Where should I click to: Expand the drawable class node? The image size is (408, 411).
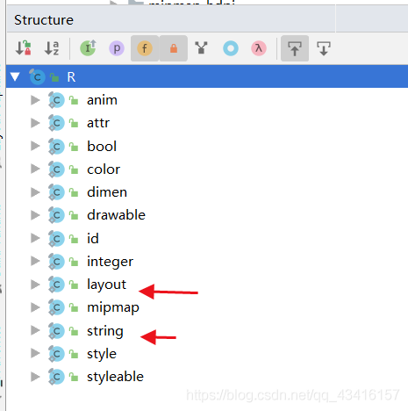35,215
